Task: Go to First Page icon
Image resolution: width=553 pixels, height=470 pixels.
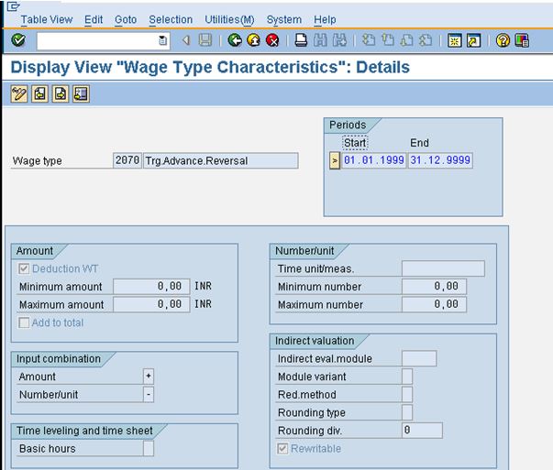Action: tap(369, 40)
